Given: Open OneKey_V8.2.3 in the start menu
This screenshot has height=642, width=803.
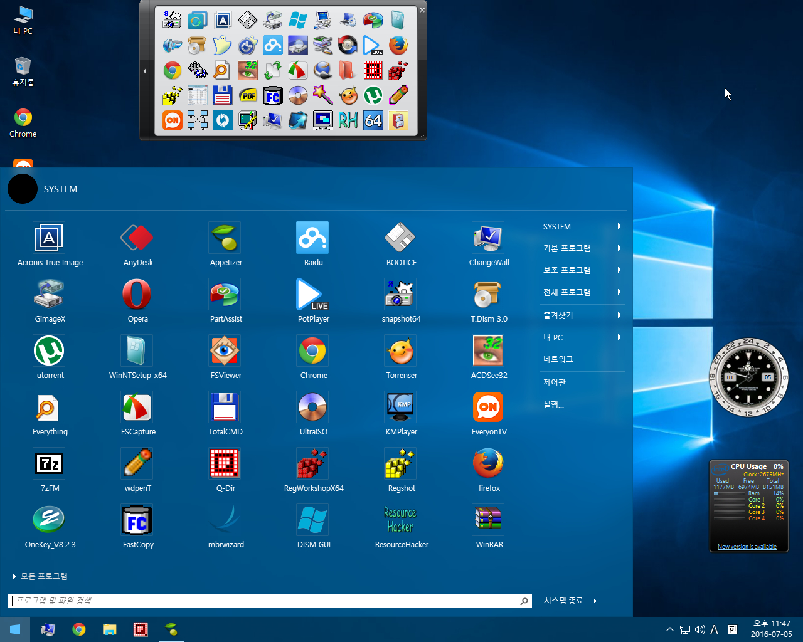Looking at the screenshot, I should (50, 527).
